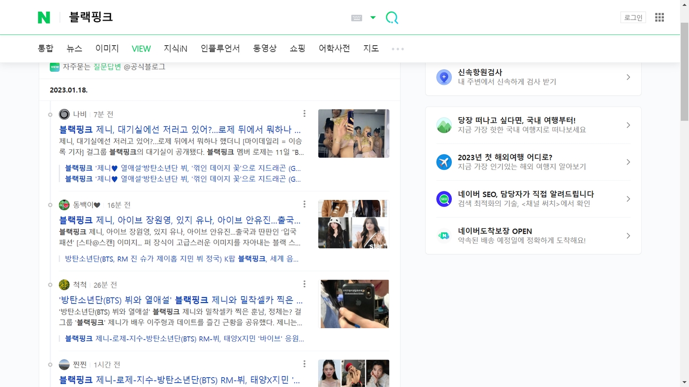Switch to the 인플루언서 tab
Screen dimensions: 689x387
click(x=220, y=48)
